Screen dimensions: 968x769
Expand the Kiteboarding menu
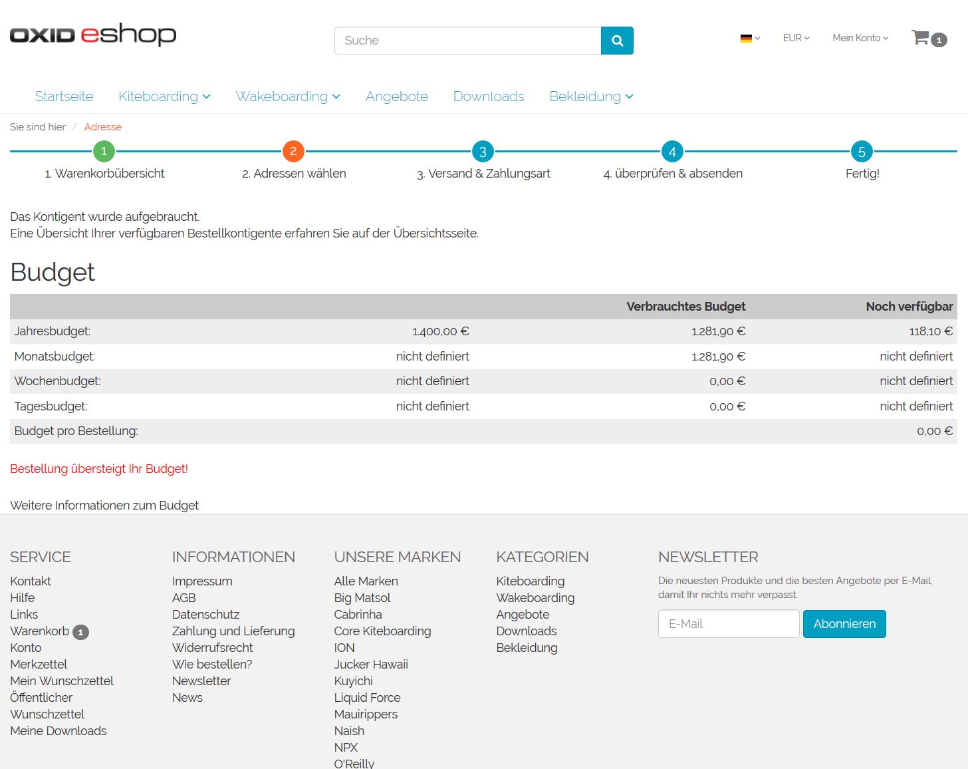coord(164,96)
